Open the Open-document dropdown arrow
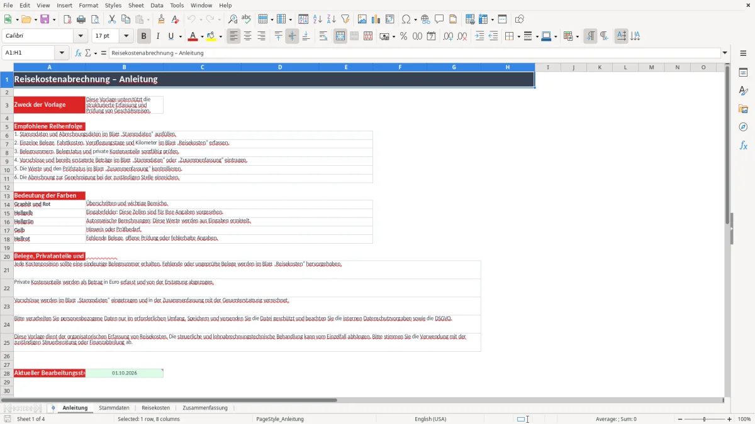The image size is (755, 424). (x=35, y=19)
